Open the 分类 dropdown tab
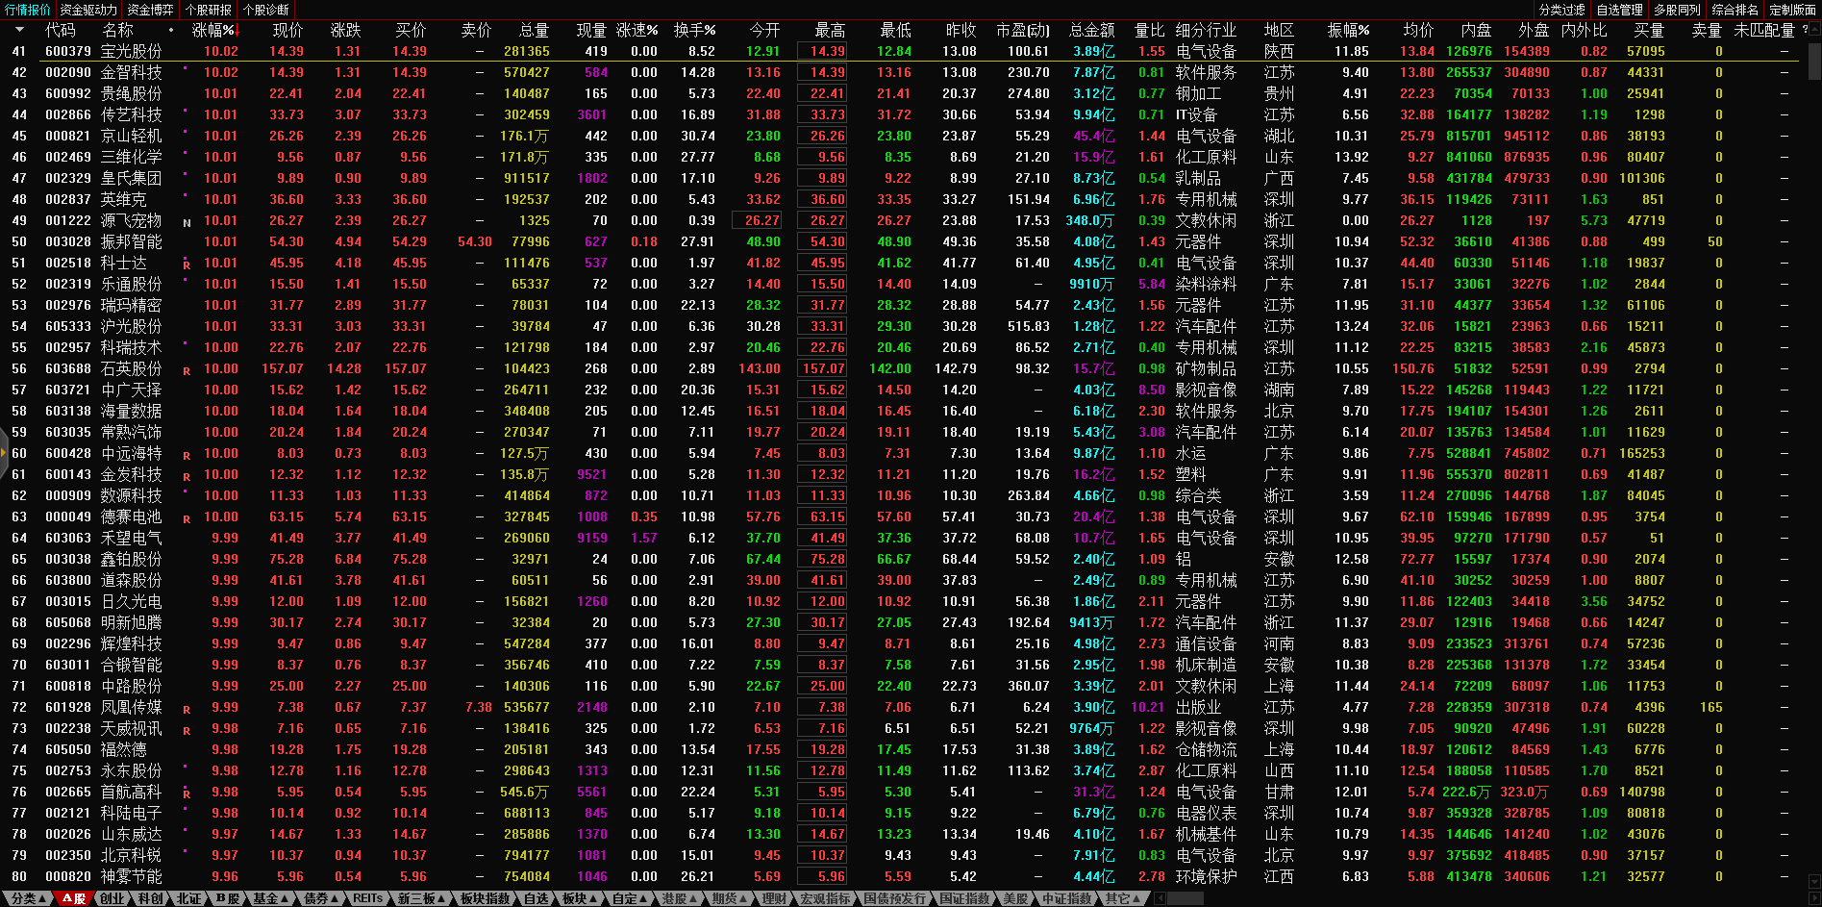 [x=28, y=898]
